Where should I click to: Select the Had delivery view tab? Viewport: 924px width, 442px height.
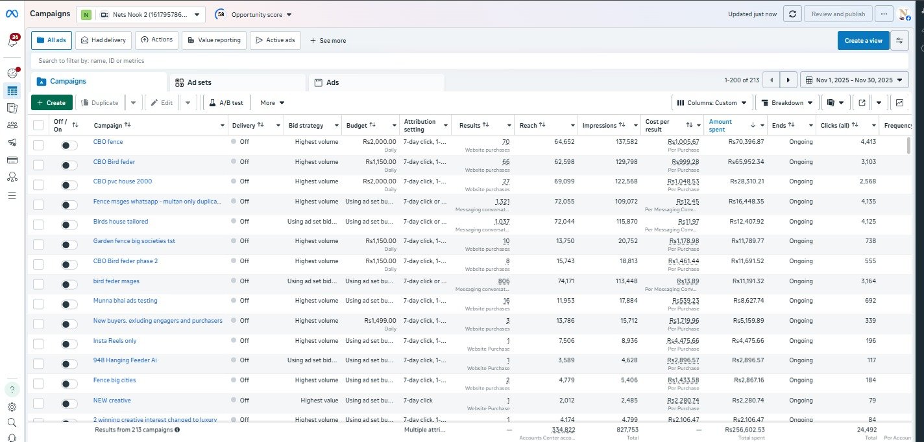(104, 40)
